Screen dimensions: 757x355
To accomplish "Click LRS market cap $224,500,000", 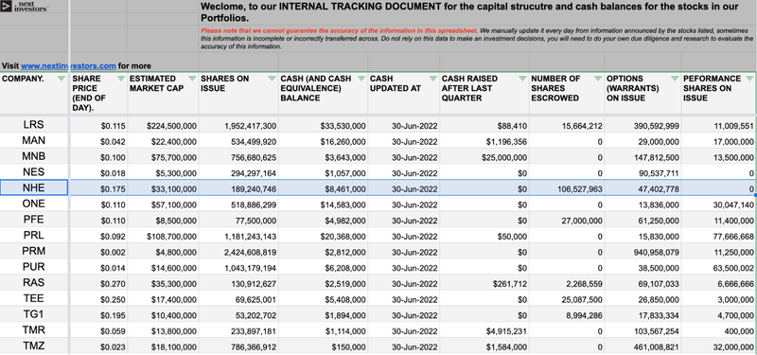I will click(172, 127).
